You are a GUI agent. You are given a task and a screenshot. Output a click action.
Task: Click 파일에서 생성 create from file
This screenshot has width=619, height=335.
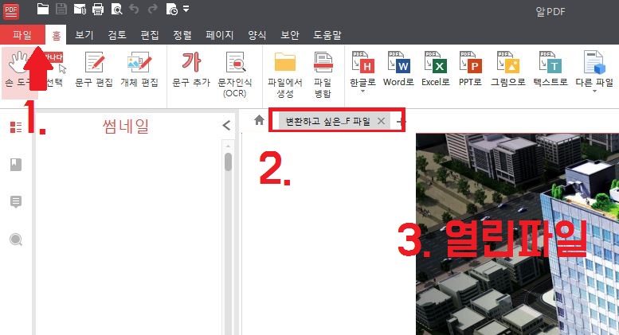(285, 75)
